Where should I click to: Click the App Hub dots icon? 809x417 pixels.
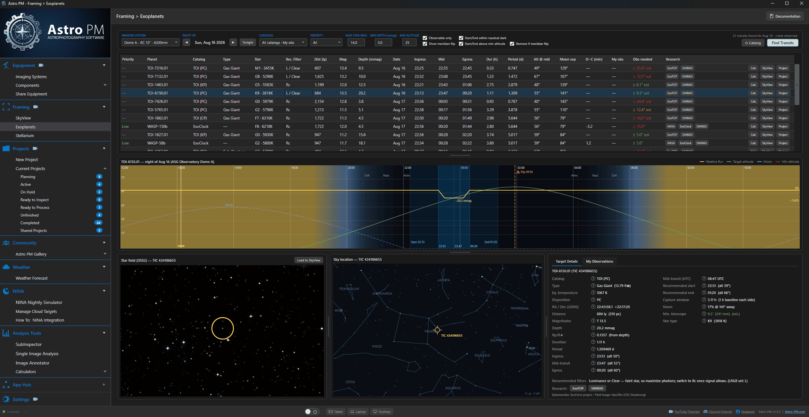tap(6, 385)
